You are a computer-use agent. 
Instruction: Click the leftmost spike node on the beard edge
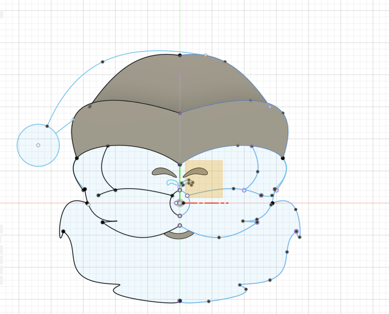click(x=63, y=230)
